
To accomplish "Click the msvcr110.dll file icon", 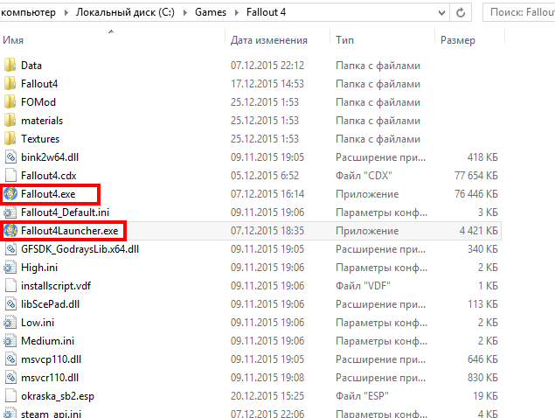I will pos(10,378).
